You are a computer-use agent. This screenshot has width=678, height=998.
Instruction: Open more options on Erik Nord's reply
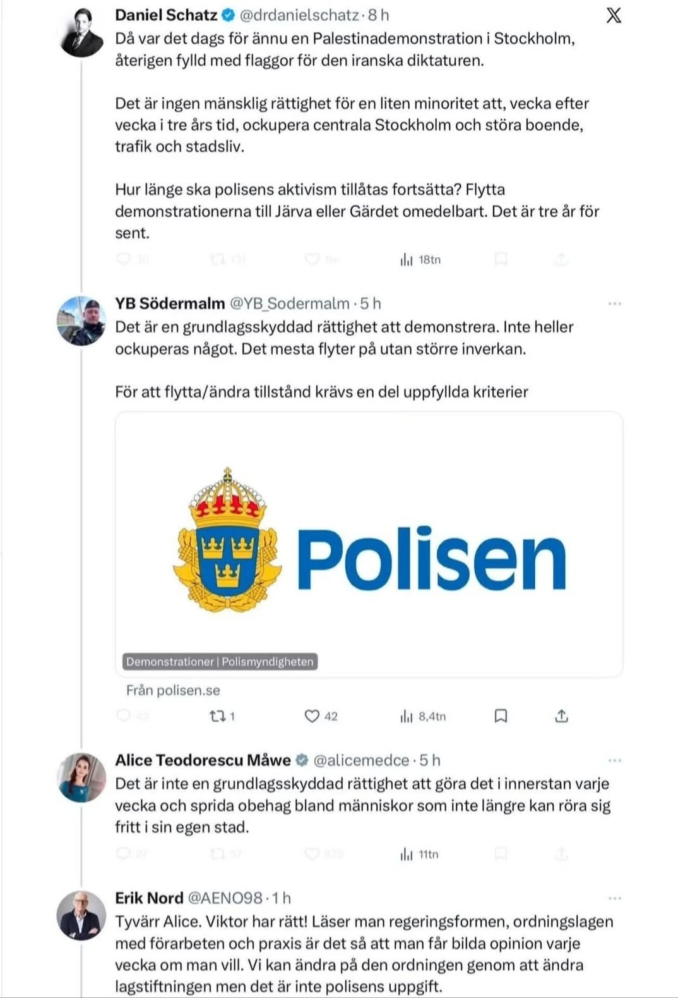(x=614, y=898)
